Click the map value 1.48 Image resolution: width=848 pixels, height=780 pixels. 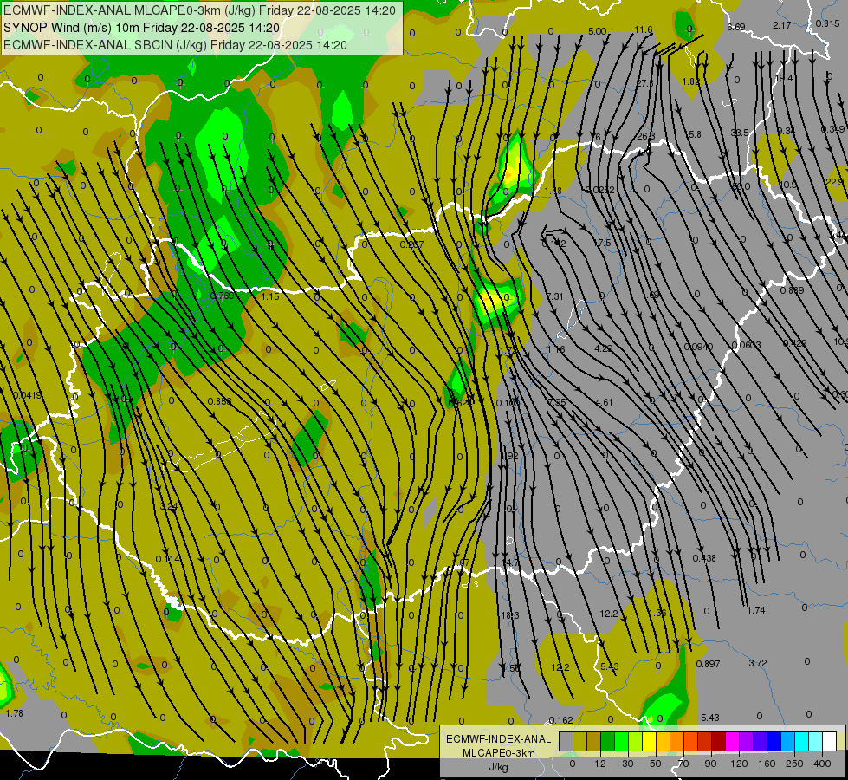(x=553, y=191)
